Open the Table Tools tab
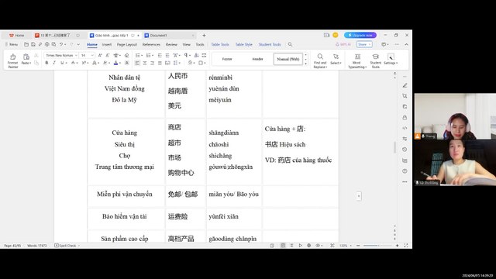Image resolution: width=496 pixels, height=279 pixels. [x=220, y=45]
